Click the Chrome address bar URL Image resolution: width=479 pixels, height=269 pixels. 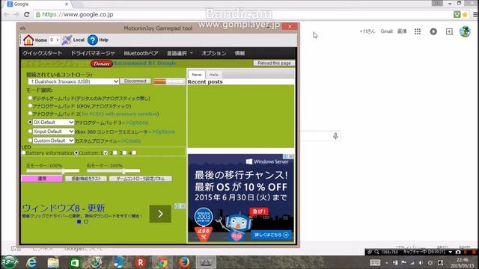point(78,14)
